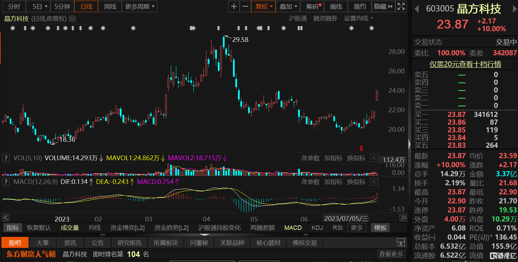Image resolution: width=518 pixels, height=262 pixels.
Task: Open the 设置均线 dropdown
Action: (359, 18)
